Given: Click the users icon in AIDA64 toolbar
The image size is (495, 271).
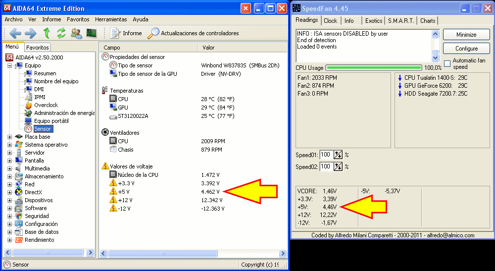Looking at the screenshot, I should pyautogui.click(x=76, y=33).
